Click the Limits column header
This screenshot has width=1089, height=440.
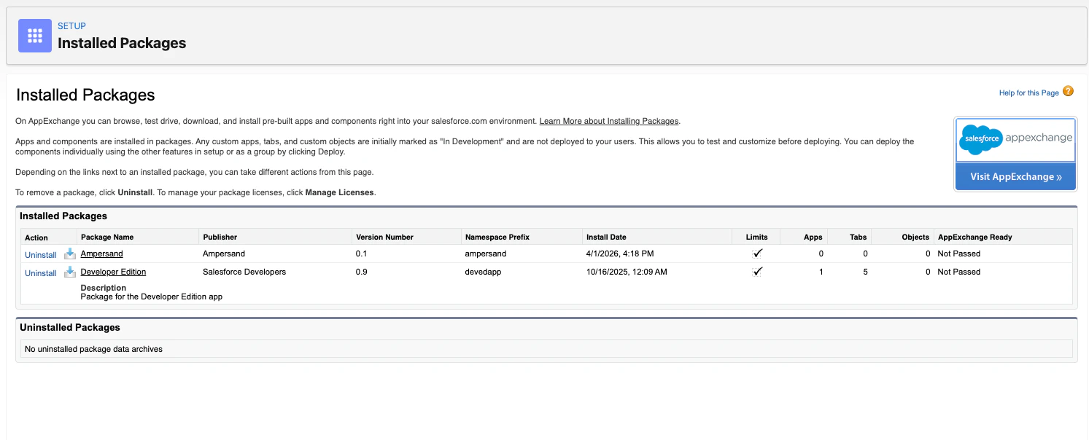tap(757, 237)
